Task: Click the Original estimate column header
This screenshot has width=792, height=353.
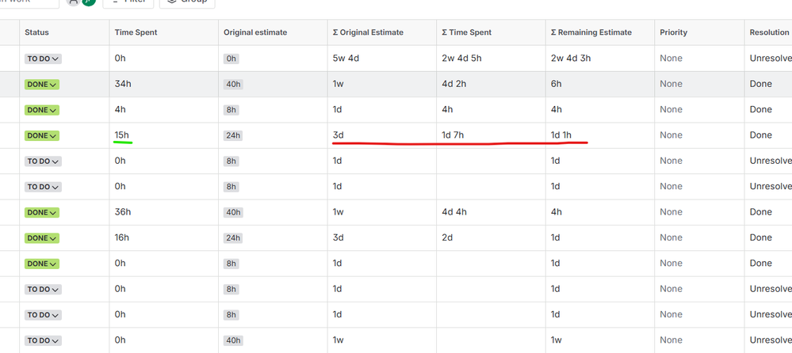Action: [x=255, y=32]
